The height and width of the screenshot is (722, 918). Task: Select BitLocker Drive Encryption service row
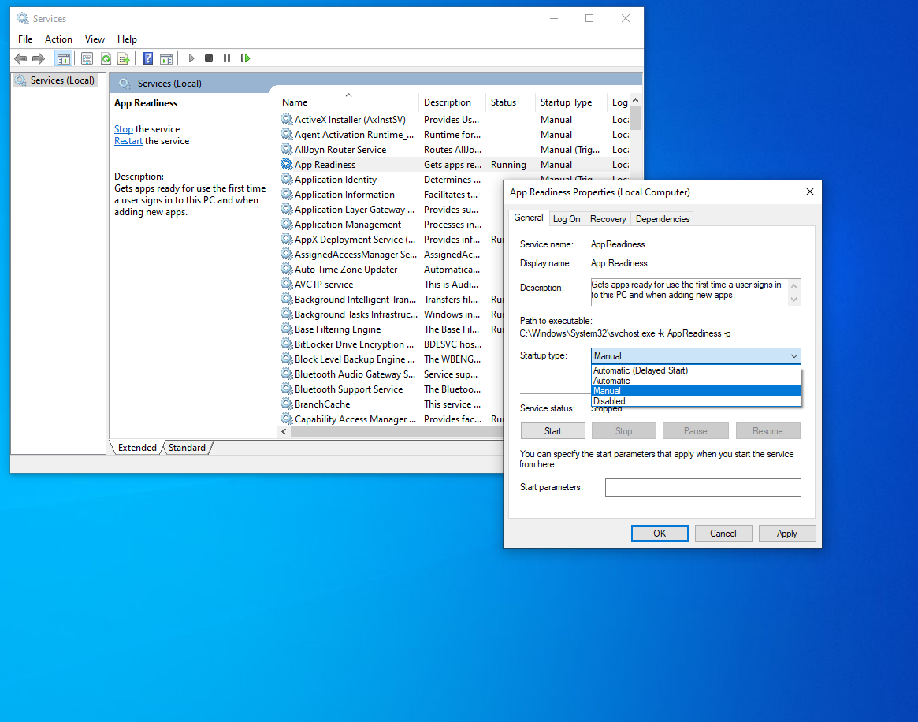coord(391,344)
